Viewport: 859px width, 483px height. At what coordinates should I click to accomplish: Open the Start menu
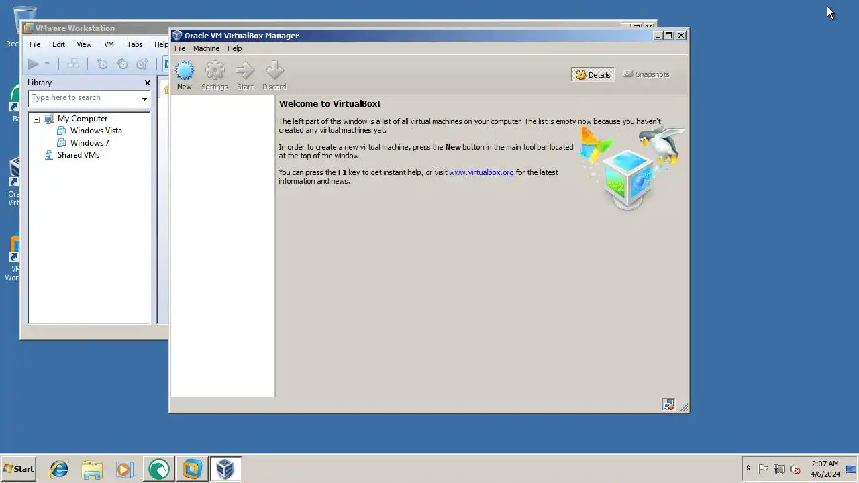coord(18,469)
